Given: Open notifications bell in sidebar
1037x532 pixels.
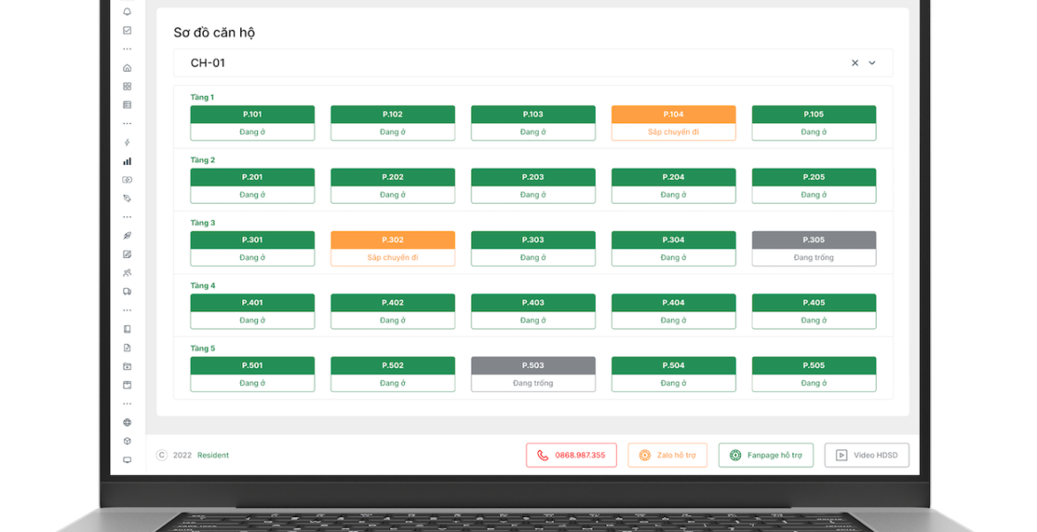Looking at the screenshot, I should (127, 12).
